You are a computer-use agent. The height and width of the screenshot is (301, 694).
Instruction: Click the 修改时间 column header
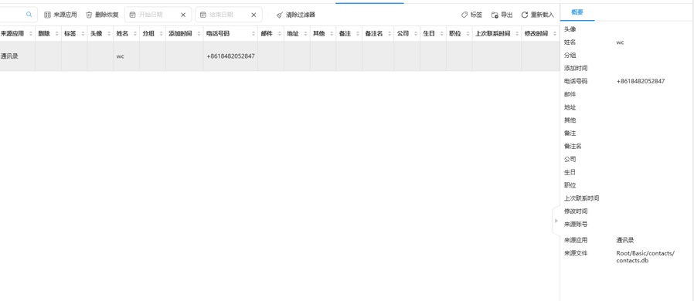point(540,34)
